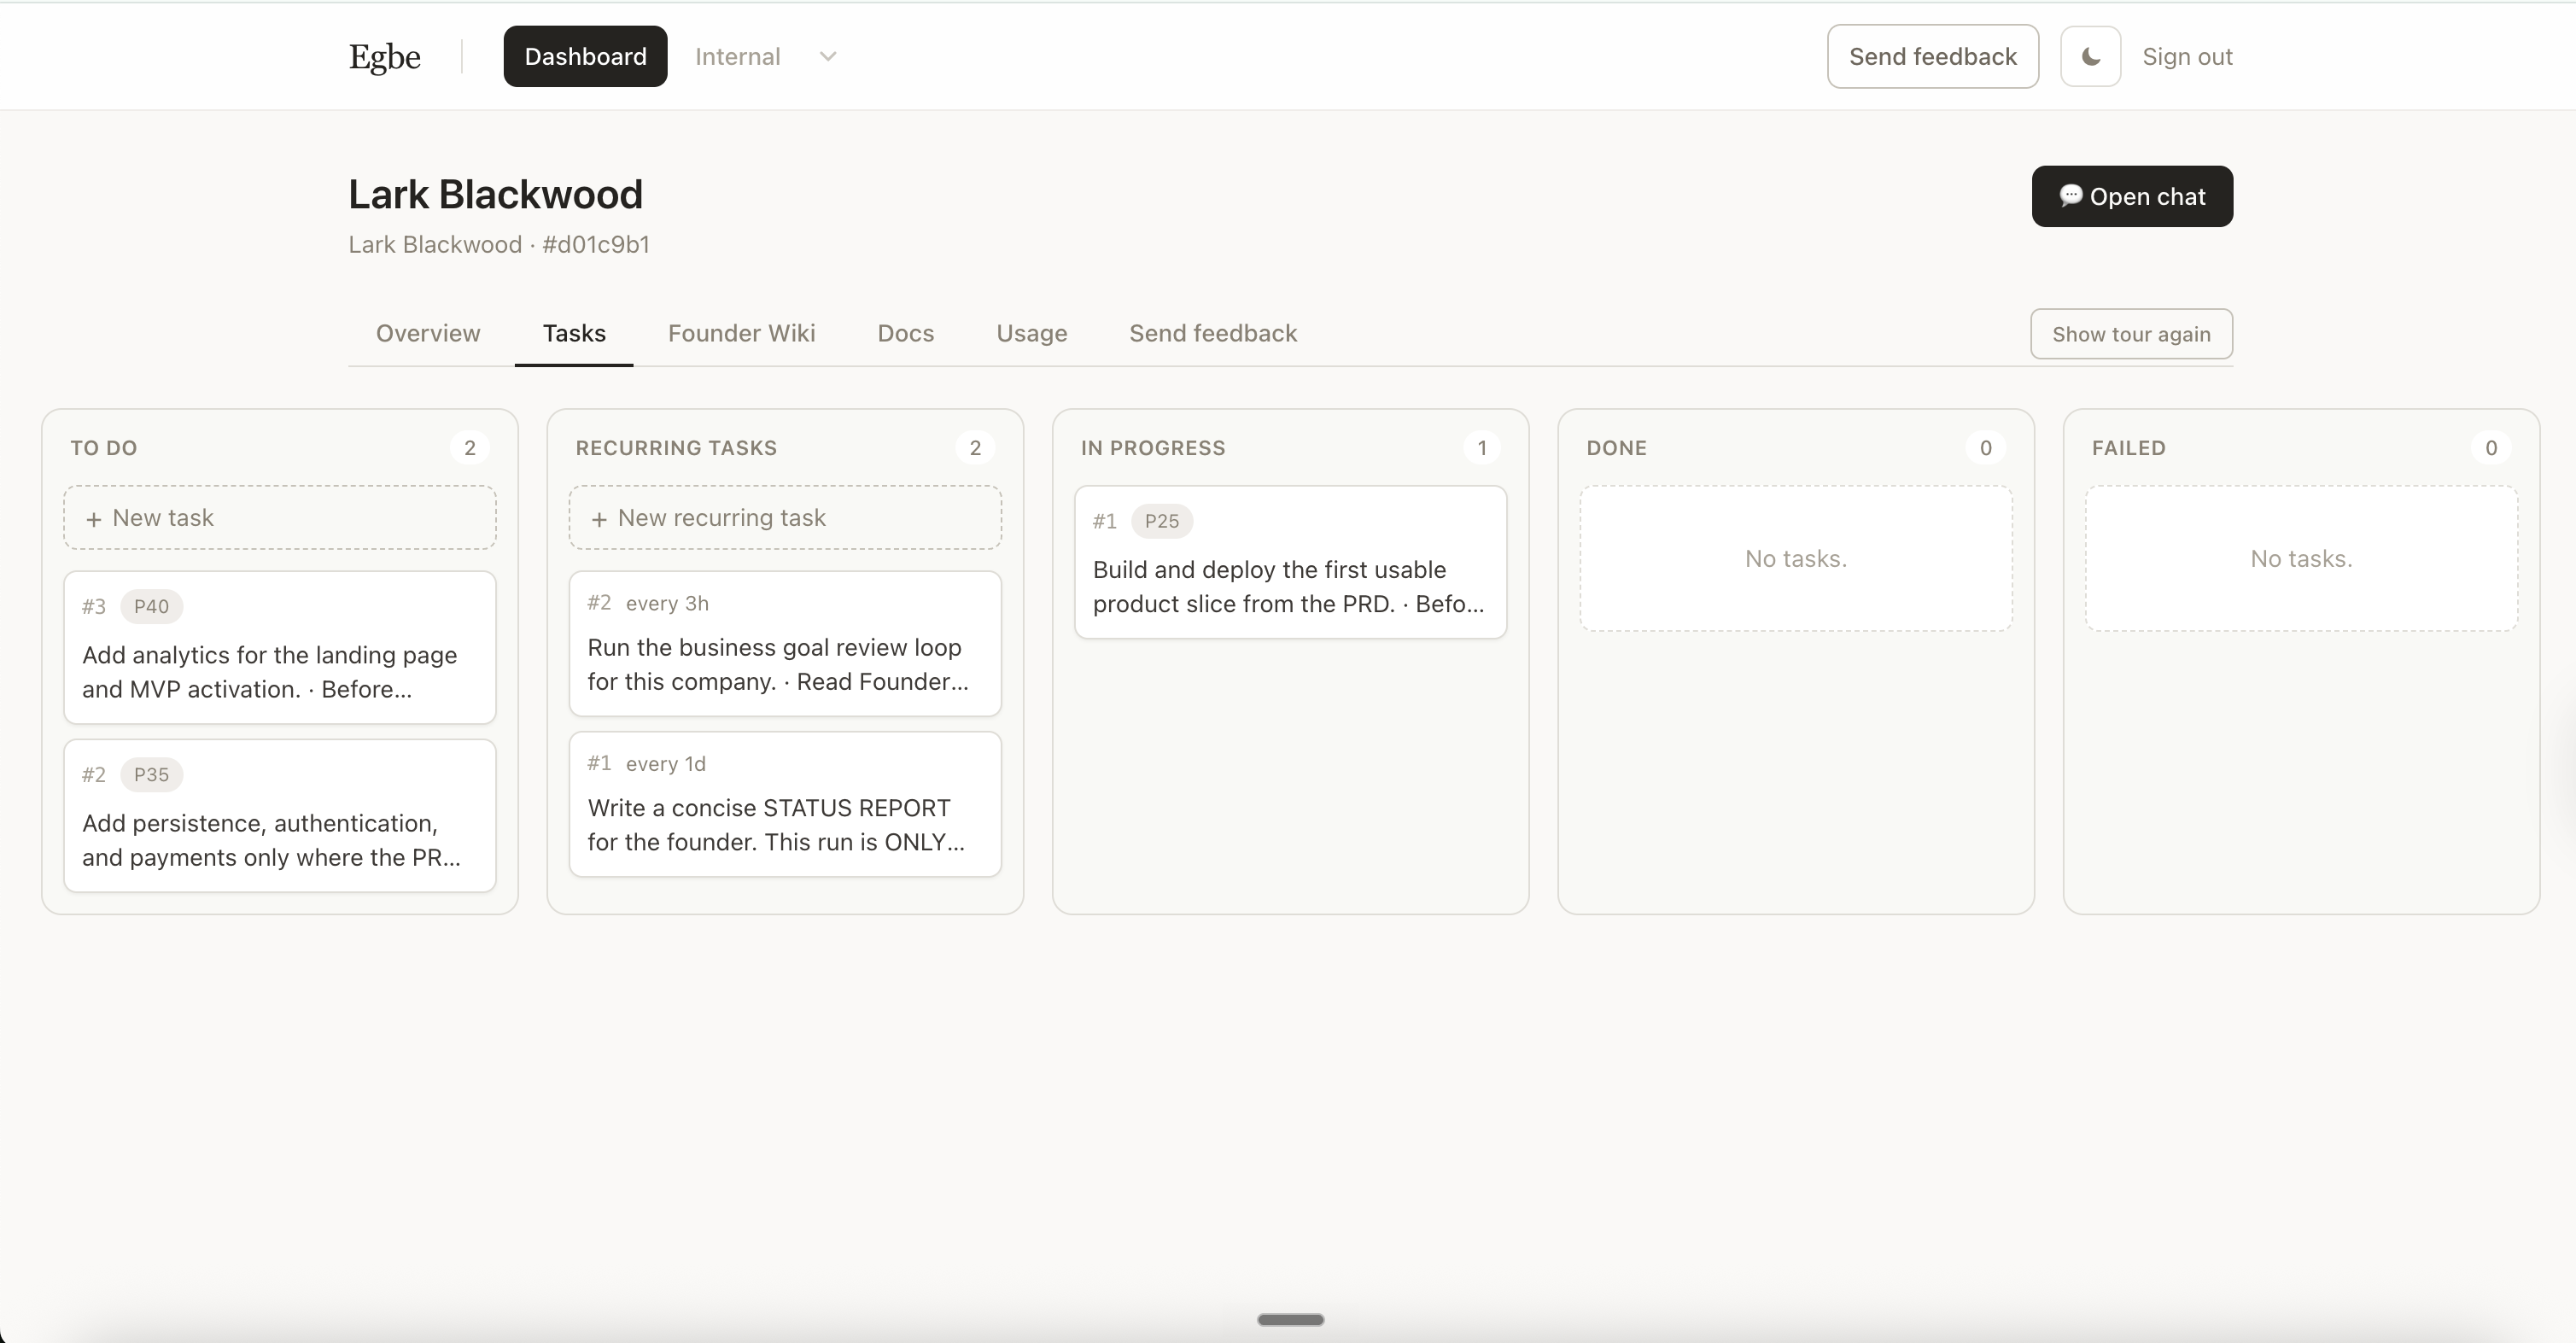Open the Internal menu label

(x=737, y=57)
